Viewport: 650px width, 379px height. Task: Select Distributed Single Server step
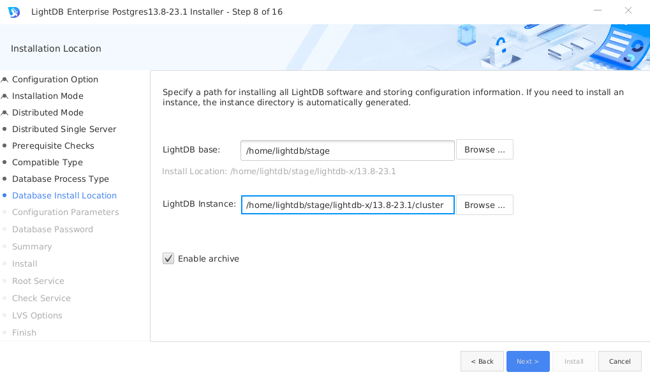click(64, 129)
